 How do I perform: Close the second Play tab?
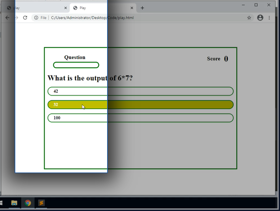132,8
